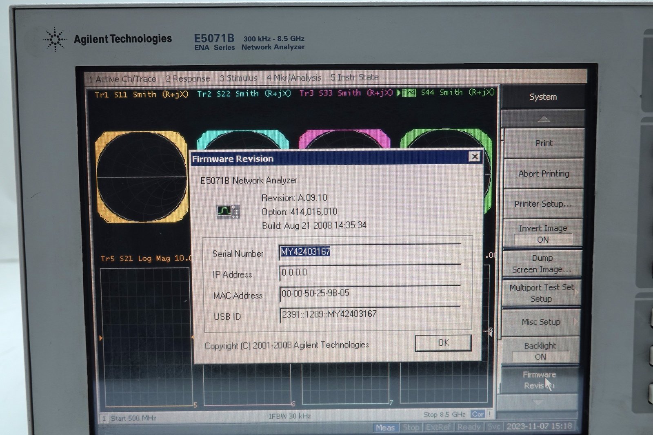Click the network analyzer icon in dialog
This screenshot has height=435, width=653.
pos(228,212)
